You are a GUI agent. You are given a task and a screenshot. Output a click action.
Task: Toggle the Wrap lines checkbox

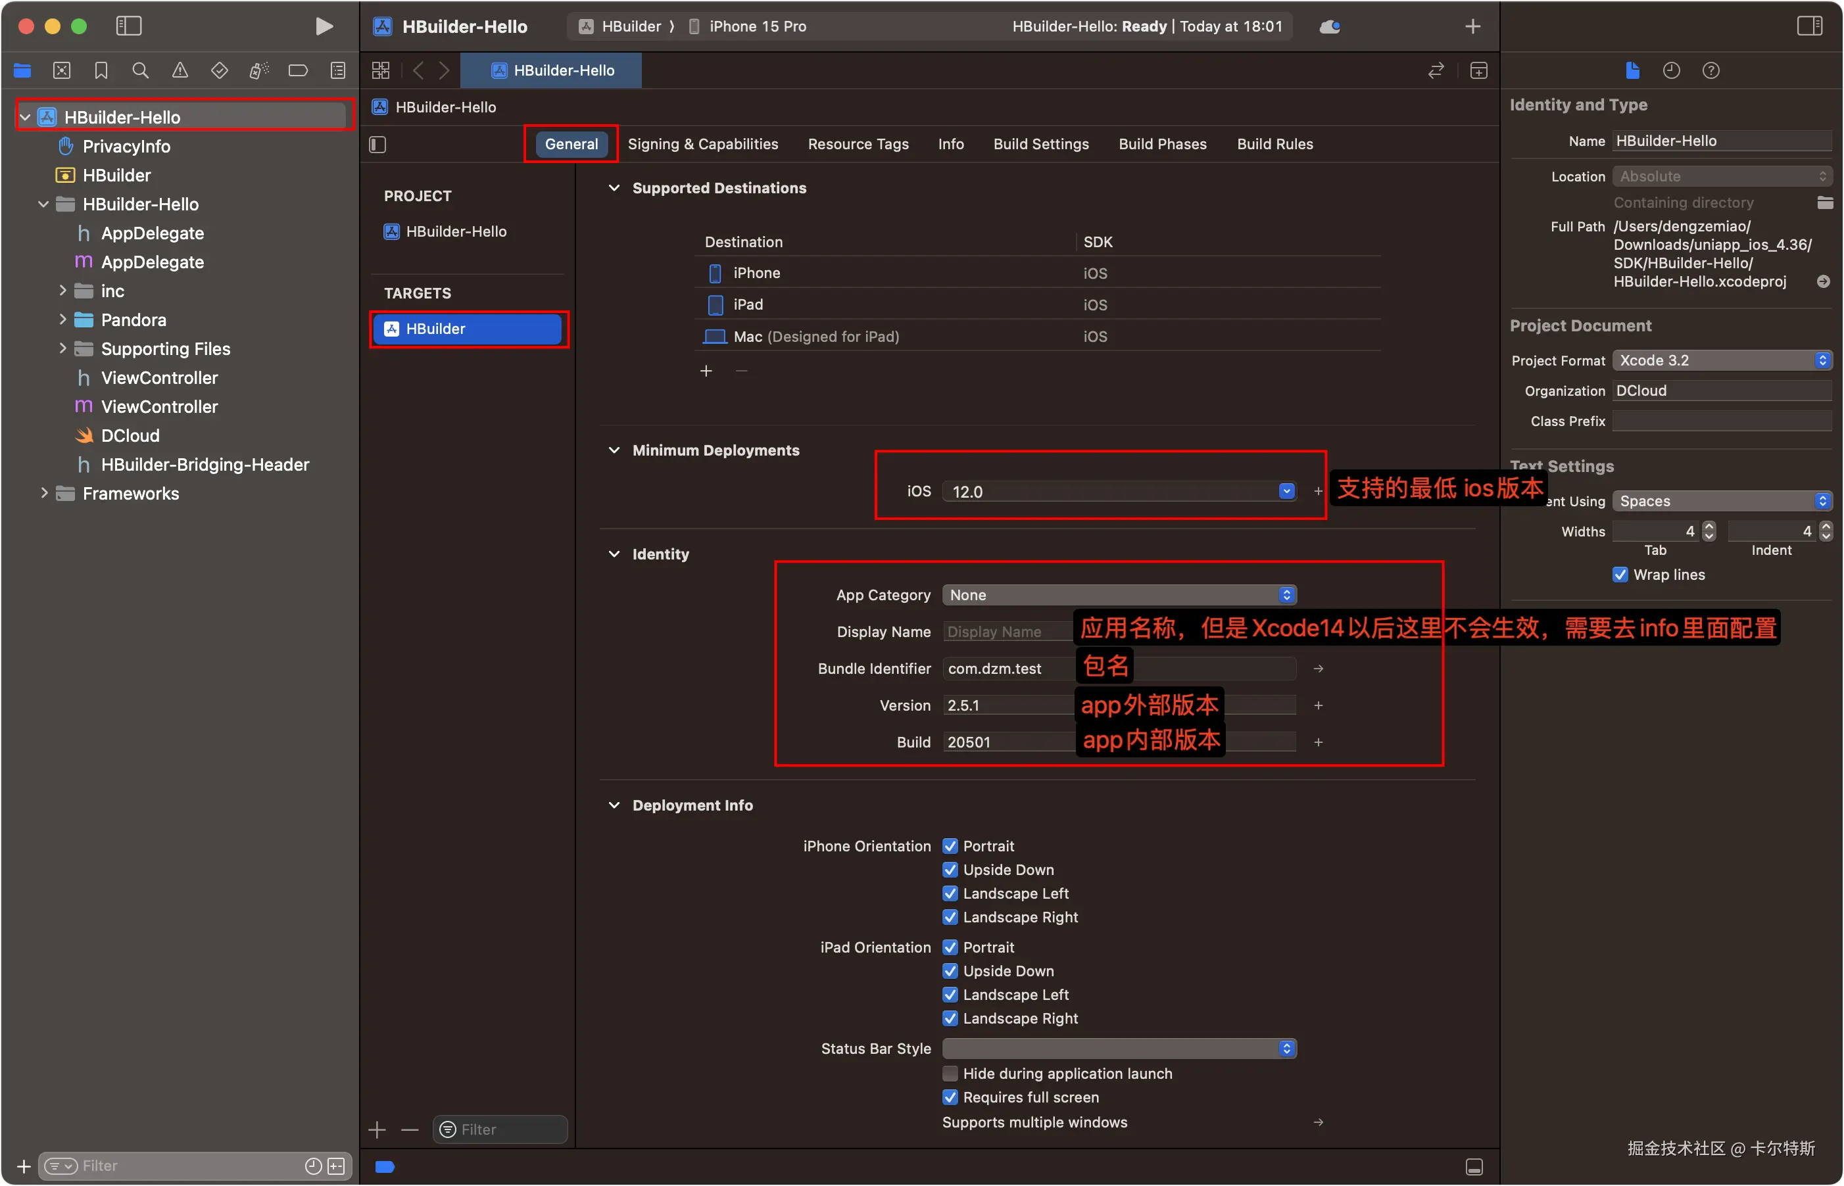coord(1620,575)
